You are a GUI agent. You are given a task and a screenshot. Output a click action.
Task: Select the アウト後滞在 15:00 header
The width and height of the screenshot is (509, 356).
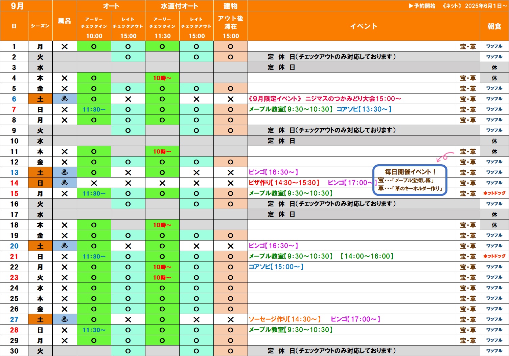[x=231, y=26]
